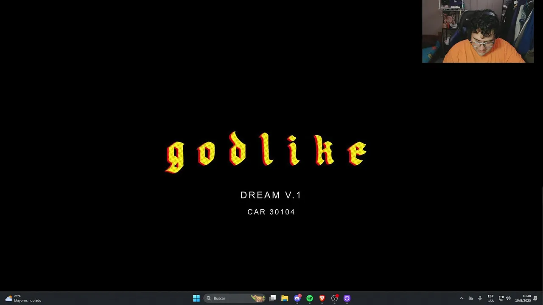Open the ESP LAA language switcher

(490, 298)
